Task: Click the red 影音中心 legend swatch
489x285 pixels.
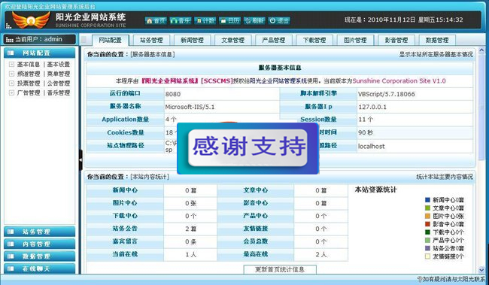Action: [x=427, y=224]
